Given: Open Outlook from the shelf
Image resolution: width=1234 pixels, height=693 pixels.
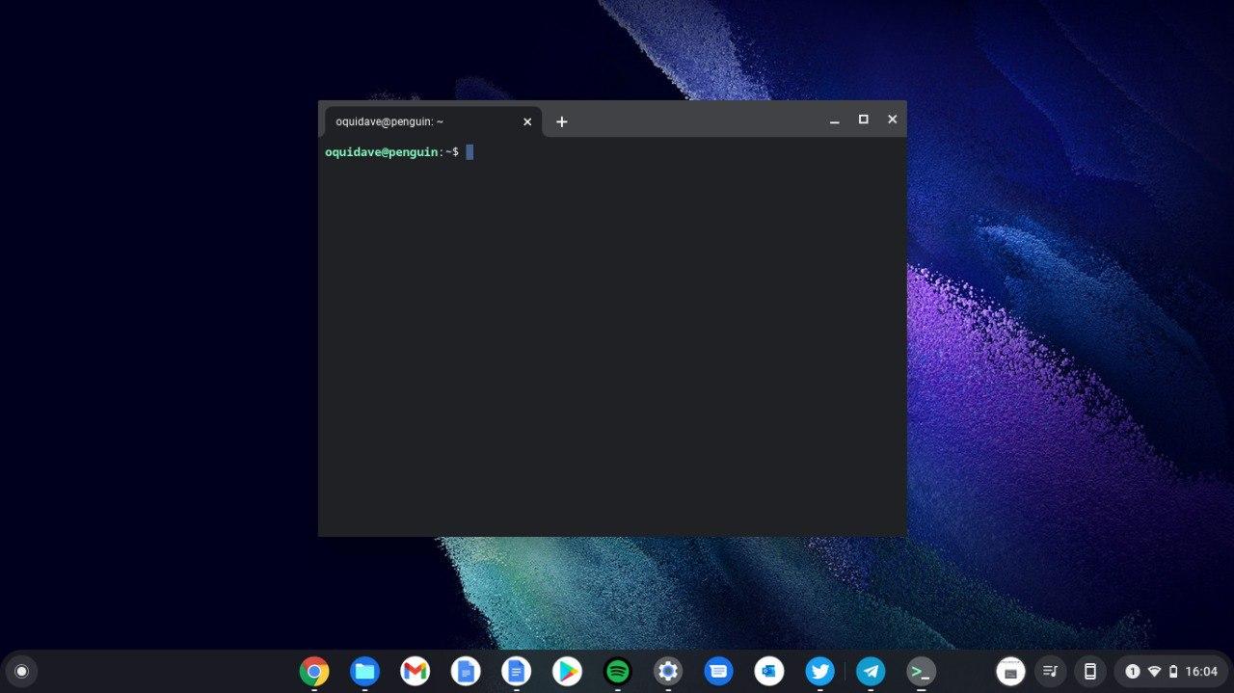Looking at the screenshot, I should point(769,671).
